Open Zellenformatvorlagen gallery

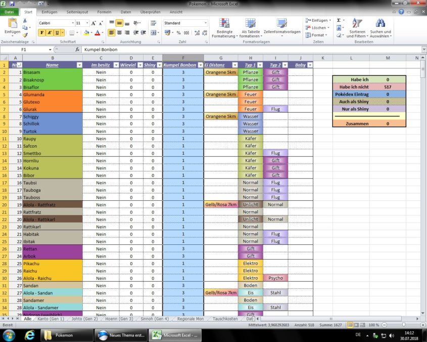(x=282, y=27)
